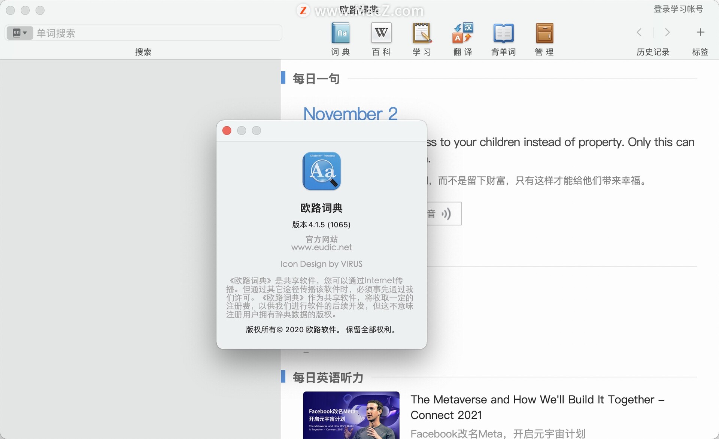Click the 版权所有 2020 copyright line
The width and height of the screenshot is (719, 439).
(321, 330)
